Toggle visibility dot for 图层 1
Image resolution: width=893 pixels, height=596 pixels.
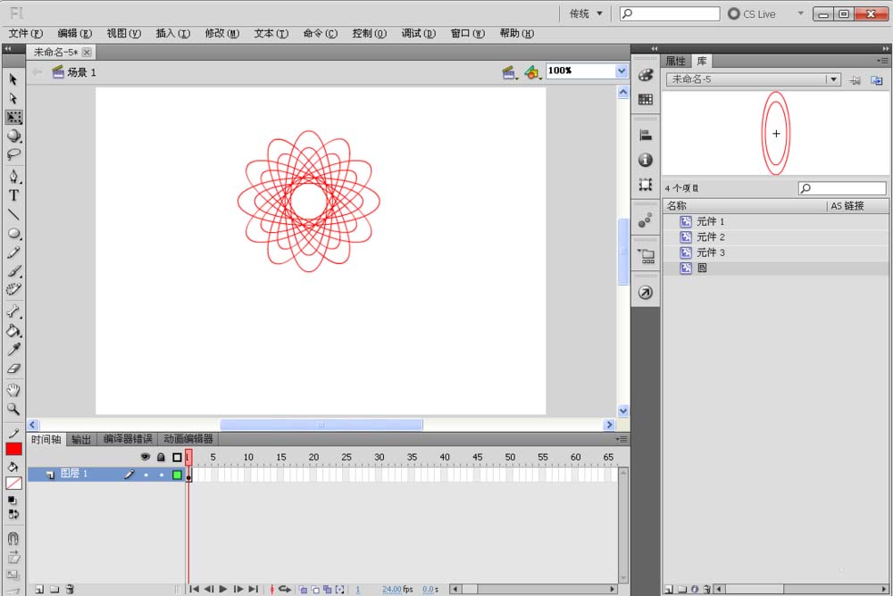coord(146,475)
